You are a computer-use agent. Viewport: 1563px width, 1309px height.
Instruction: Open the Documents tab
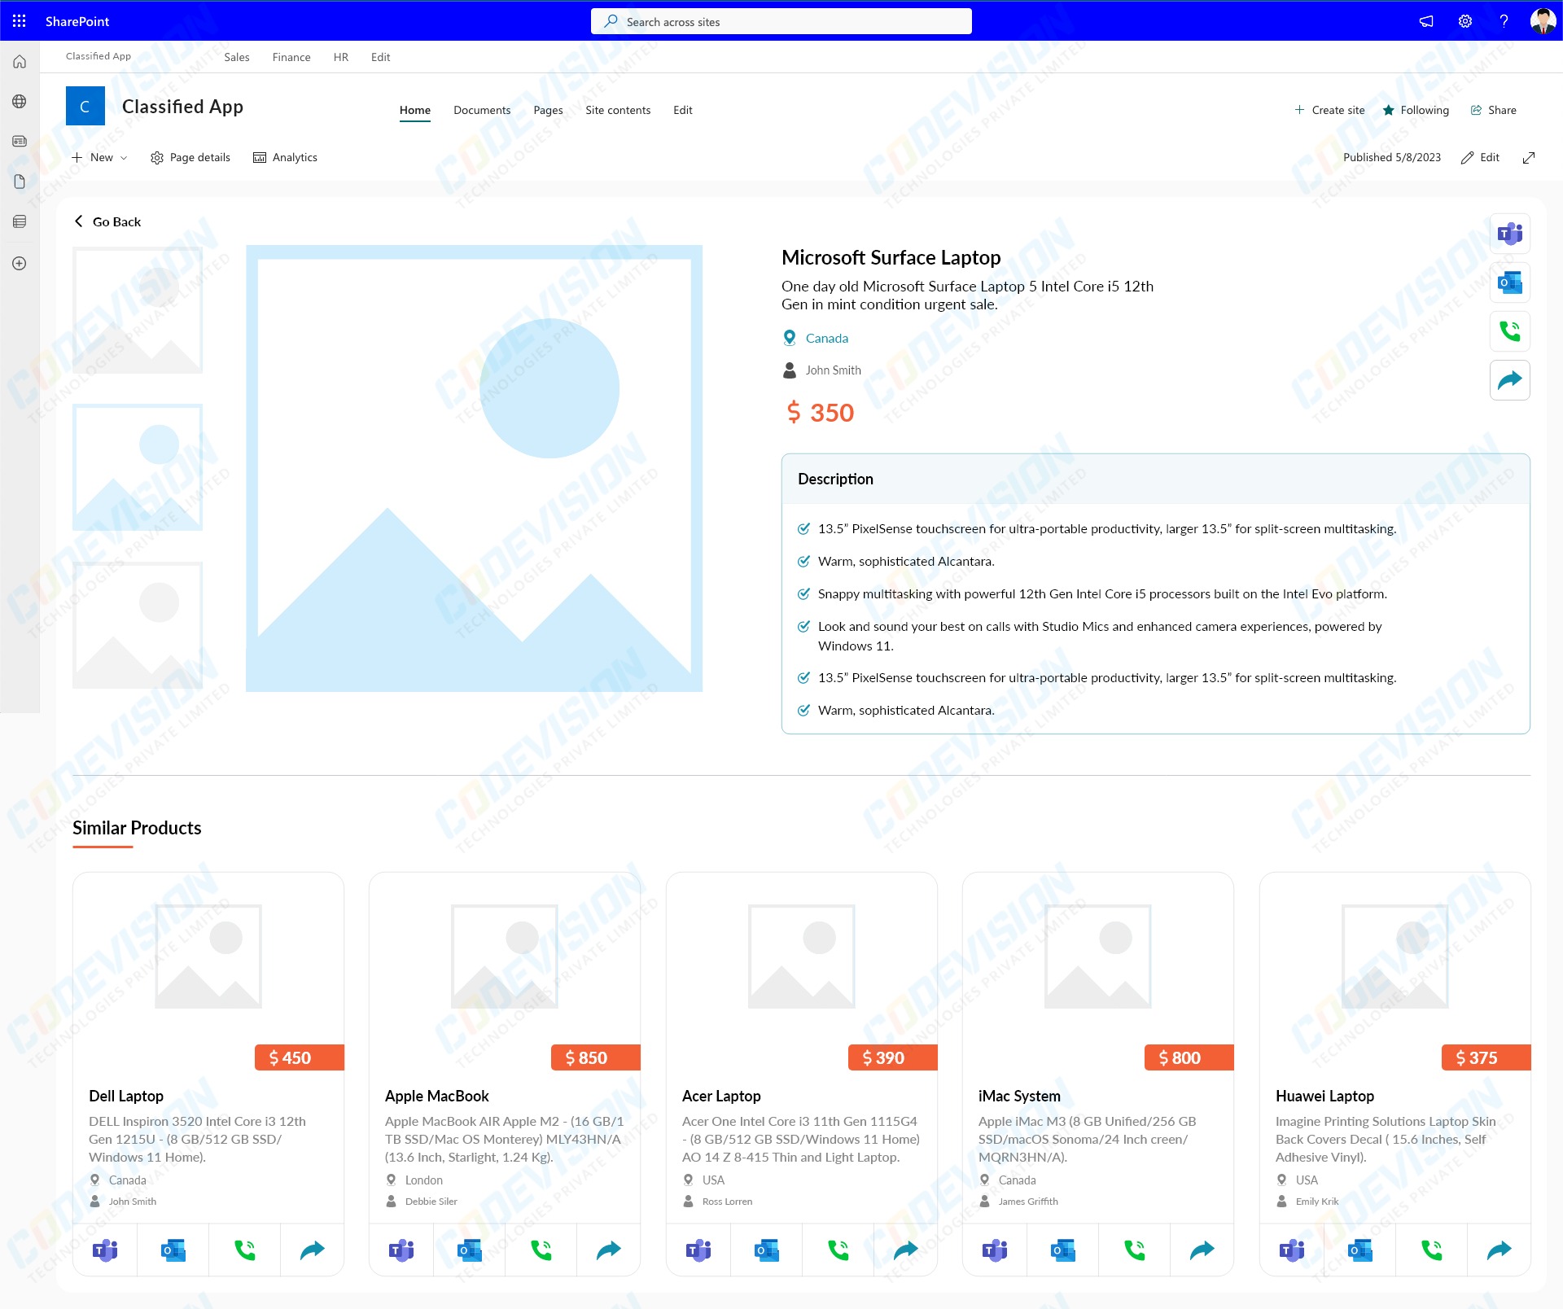(482, 110)
